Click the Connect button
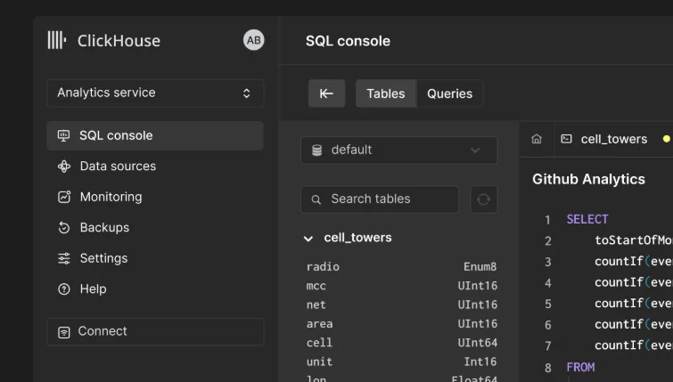The width and height of the screenshot is (673, 382). 155,331
